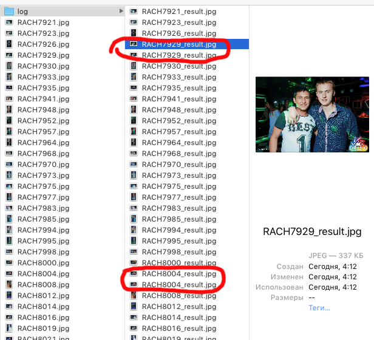Click the file icon beside RACH7977.jpg

coord(9,197)
